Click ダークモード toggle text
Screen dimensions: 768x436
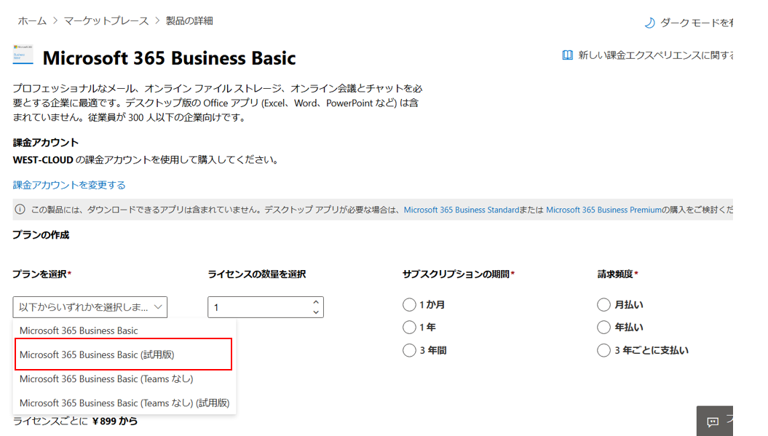pyautogui.click(x=696, y=23)
